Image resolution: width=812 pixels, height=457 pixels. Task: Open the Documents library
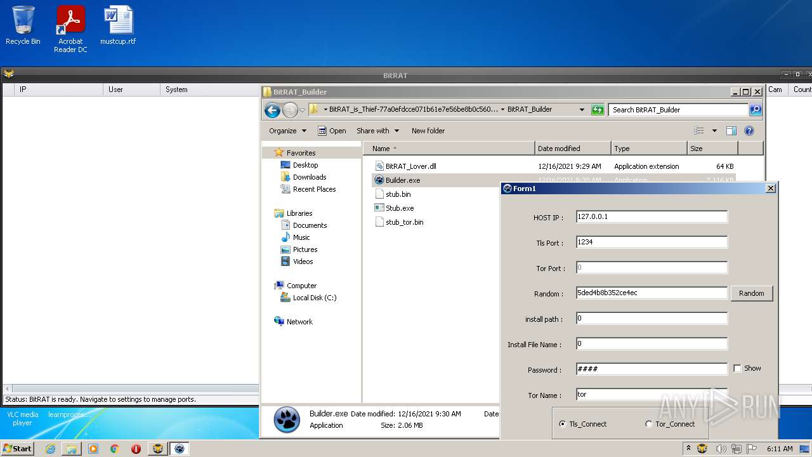(310, 225)
